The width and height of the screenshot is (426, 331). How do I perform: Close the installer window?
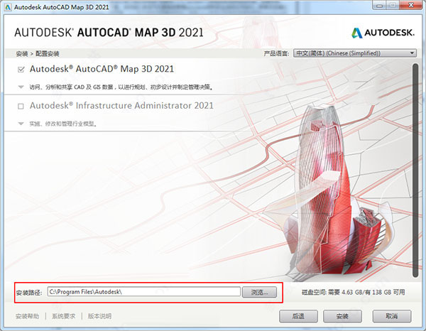tap(411, 6)
